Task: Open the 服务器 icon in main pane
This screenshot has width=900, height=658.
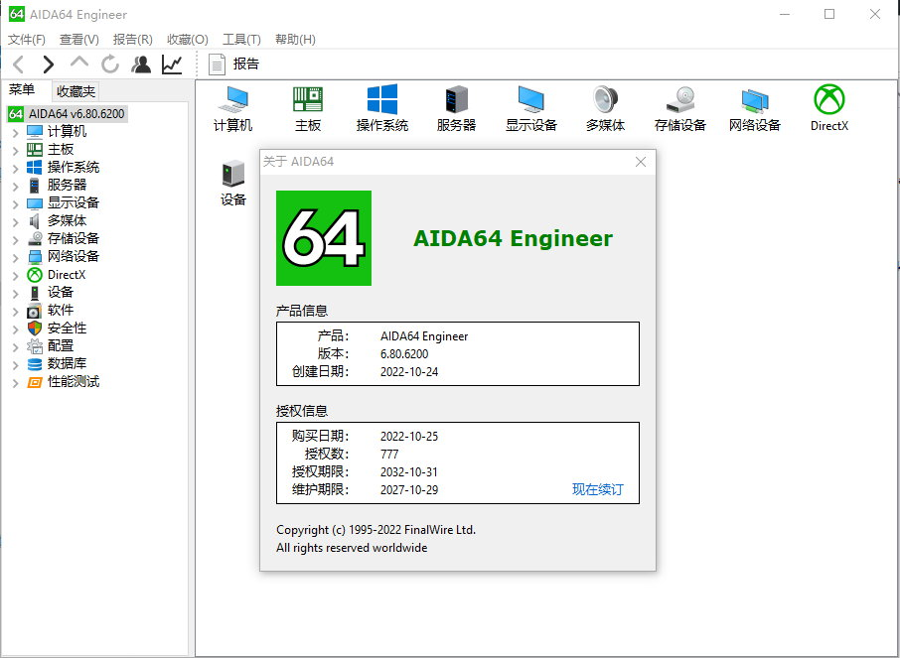Action: pos(456,109)
